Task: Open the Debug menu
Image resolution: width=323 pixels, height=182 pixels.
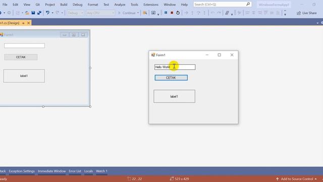Action: coord(77,5)
